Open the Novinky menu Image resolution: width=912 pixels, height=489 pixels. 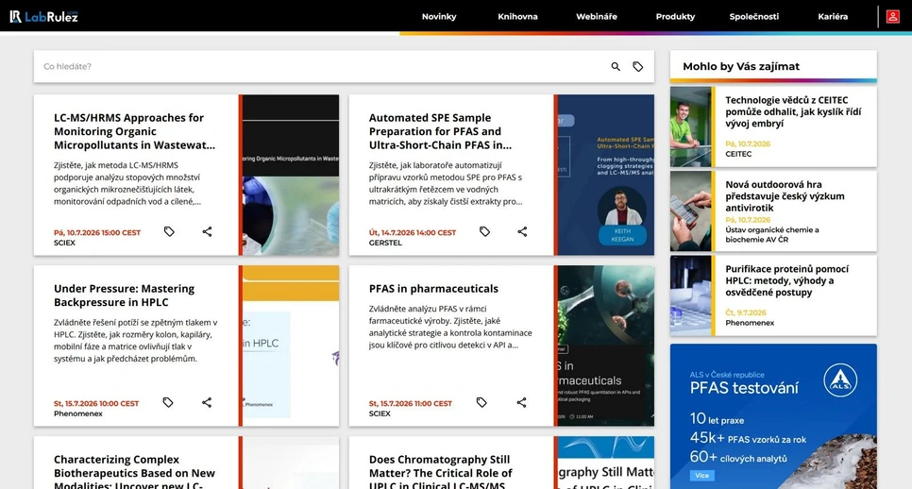[439, 16]
